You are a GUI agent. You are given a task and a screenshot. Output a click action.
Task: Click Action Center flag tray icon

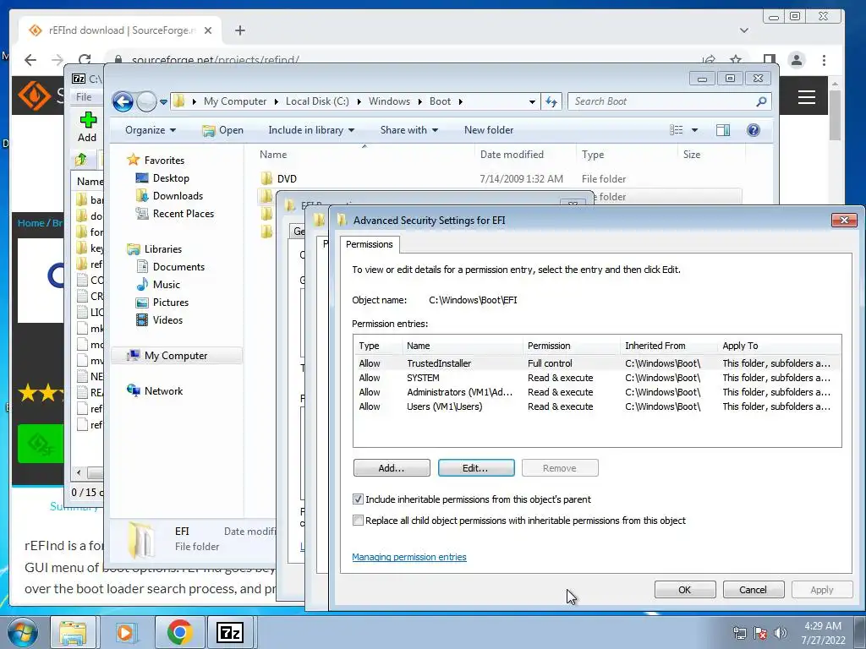point(760,633)
